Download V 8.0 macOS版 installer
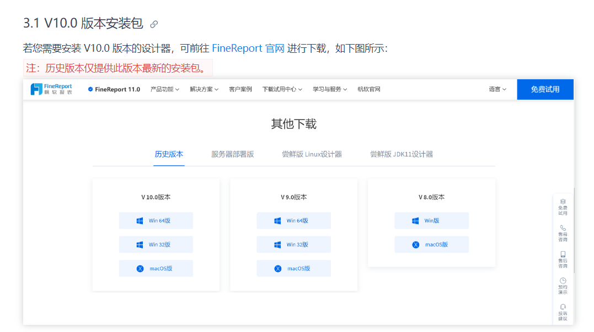The height and width of the screenshot is (332, 594). pyautogui.click(x=431, y=244)
